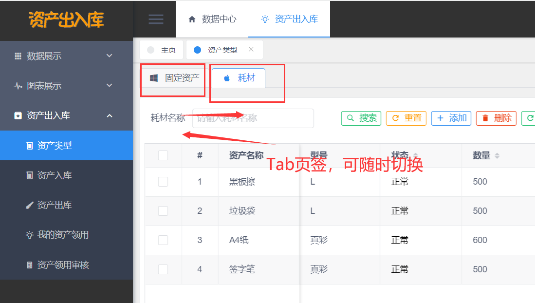Expand the 数据展示 menu chevron
Viewport: 535px width, 303px height.
109,56
